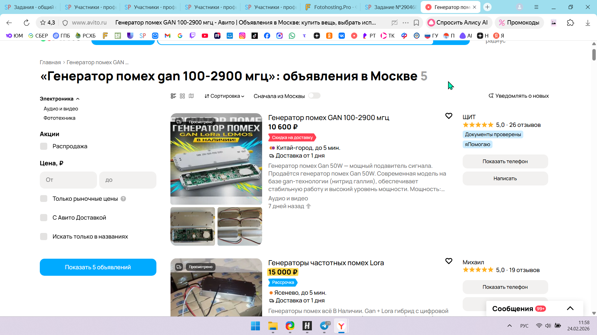Expand the 'Сообщения' chat panel
This screenshot has height=335, width=597.
[570, 309]
